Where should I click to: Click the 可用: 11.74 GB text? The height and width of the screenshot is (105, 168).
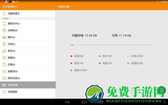(x=122, y=36)
